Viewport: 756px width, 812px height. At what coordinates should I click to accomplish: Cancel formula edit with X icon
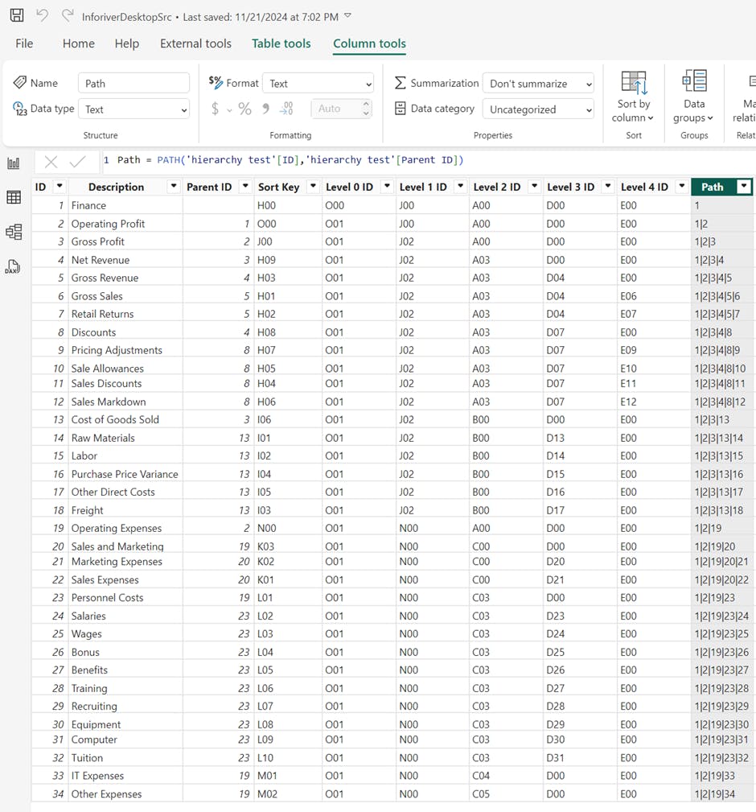tap(51, 162)
